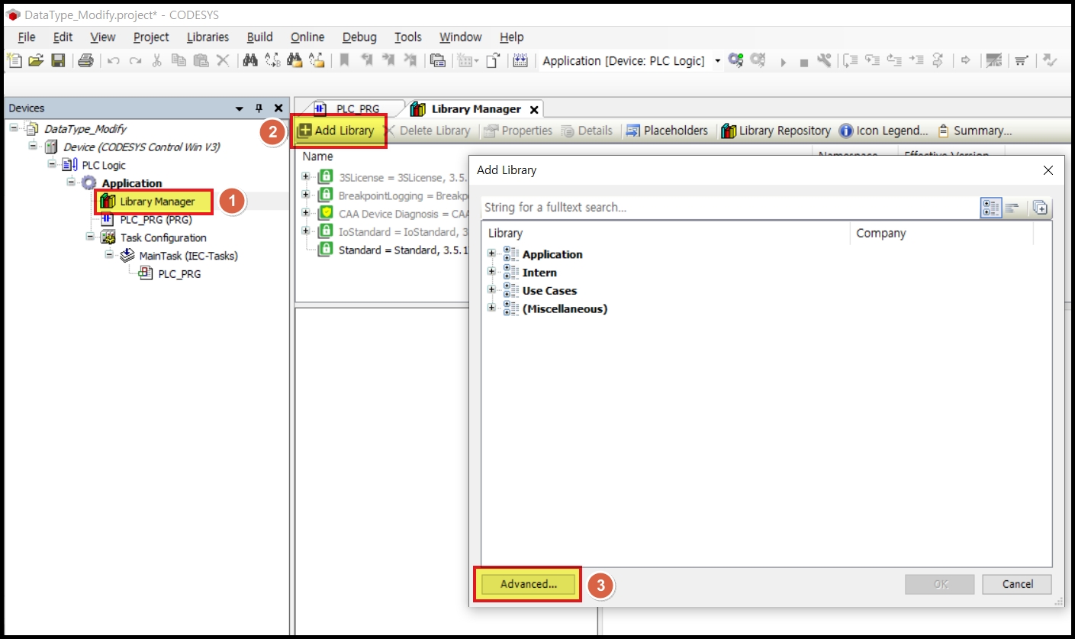
Task: Click the Paste clipboard icon
Action: click(201, 60)
